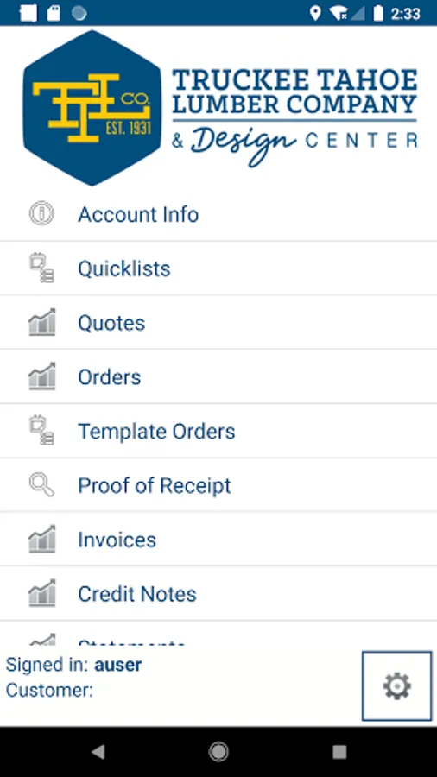Tap the Credit Notes chart icon
The height and width of the screenshot is (777, 437).
click(41, 592)
